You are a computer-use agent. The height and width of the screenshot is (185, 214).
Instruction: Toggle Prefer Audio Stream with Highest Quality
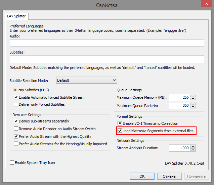pos(16,136)
